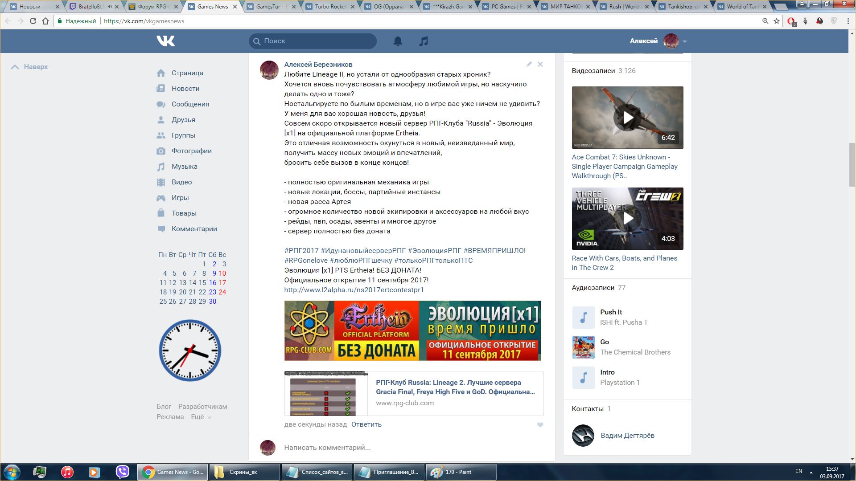Image resolution: width=856 pixels, height=481 pixels.
Task: Open the Эволюция x1 banner image
Action: coord(412,330)
